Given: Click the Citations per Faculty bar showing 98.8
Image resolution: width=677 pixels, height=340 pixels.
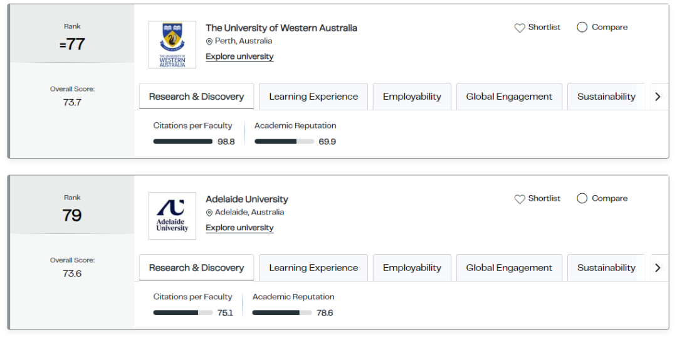Looking at the screenshot, I should [x=183, y=141].
